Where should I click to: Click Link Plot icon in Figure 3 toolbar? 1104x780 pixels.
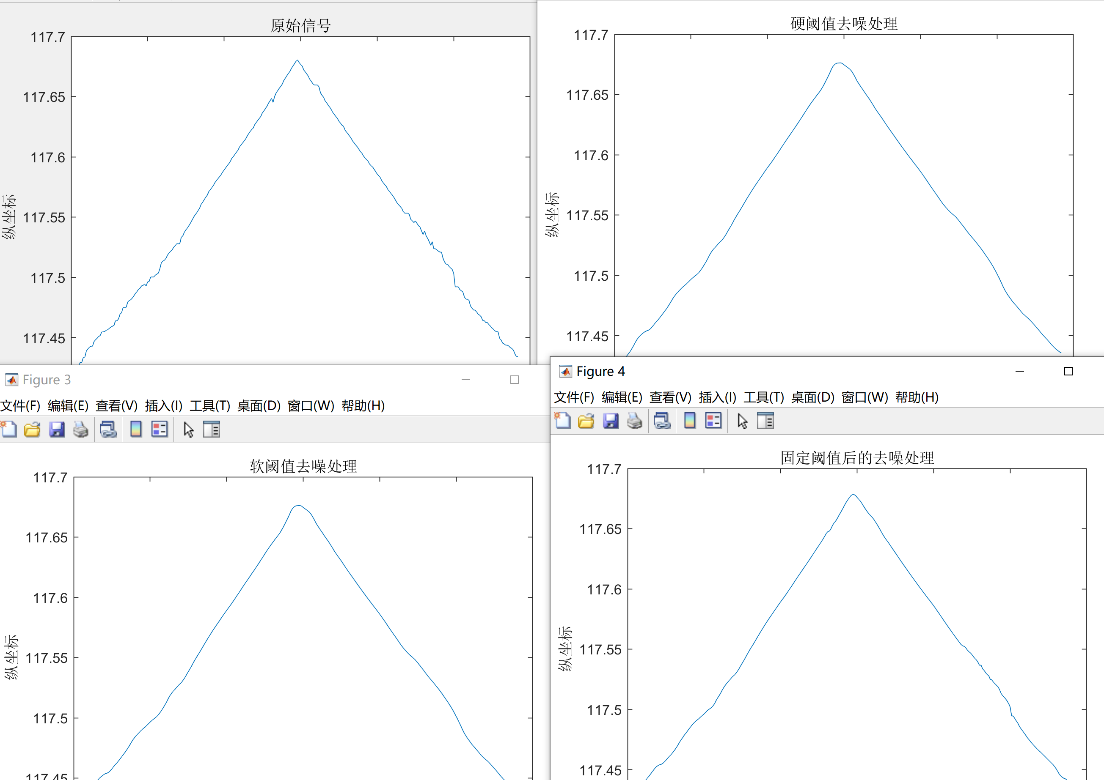click(x=108, y=429)
